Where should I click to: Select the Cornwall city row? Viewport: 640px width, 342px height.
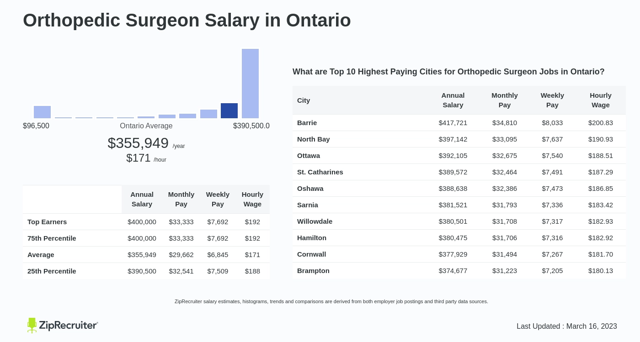pos(459,254)
